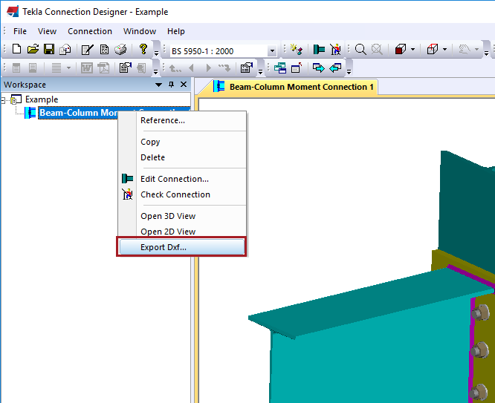The width and height of the screenshot is (495, 403).
Task: Click Check Connection icon in context menu
Action: click(x=127, y=194)
